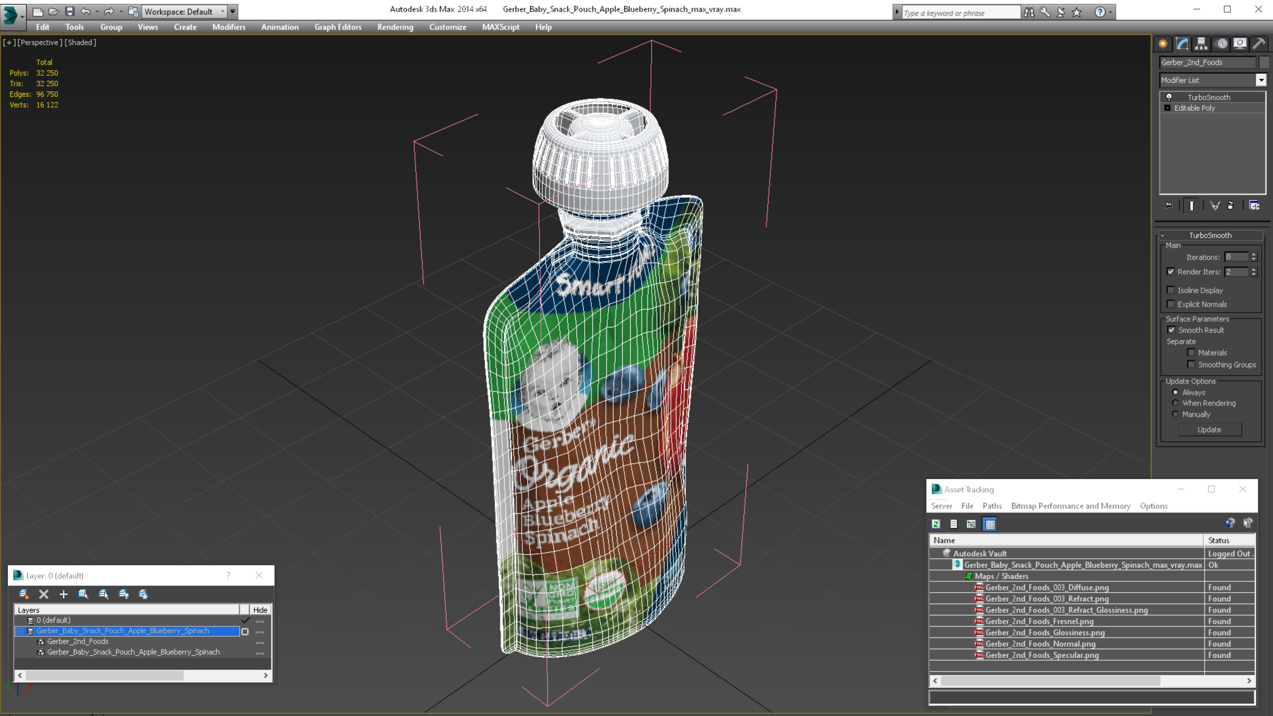Open the quick access toolbar customize arrow

coord(232,11)
